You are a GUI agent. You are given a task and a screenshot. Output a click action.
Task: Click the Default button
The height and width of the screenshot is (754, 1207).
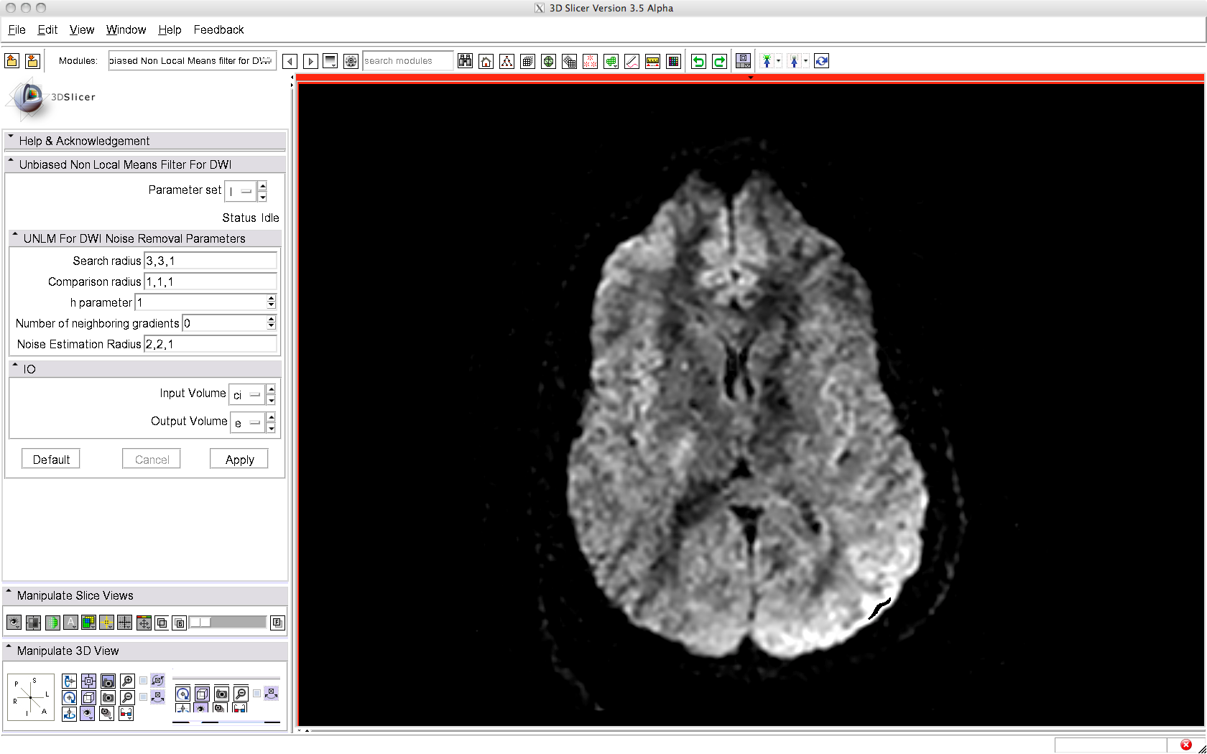point(51,460)
